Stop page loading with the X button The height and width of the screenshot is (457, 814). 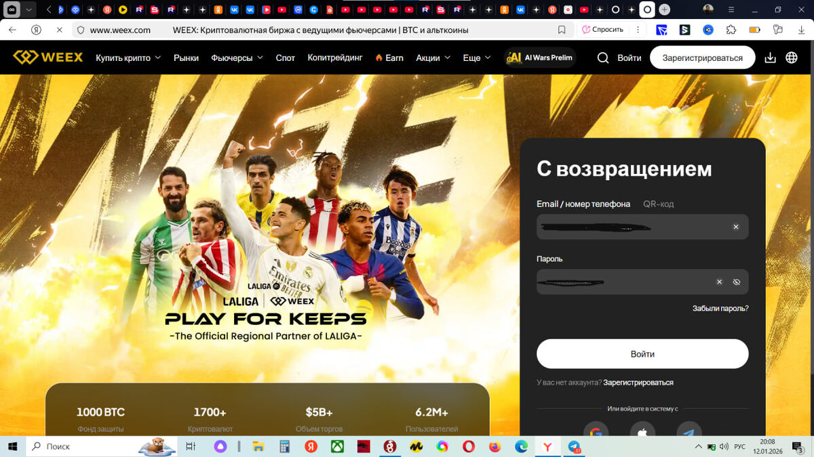[58, 30]
